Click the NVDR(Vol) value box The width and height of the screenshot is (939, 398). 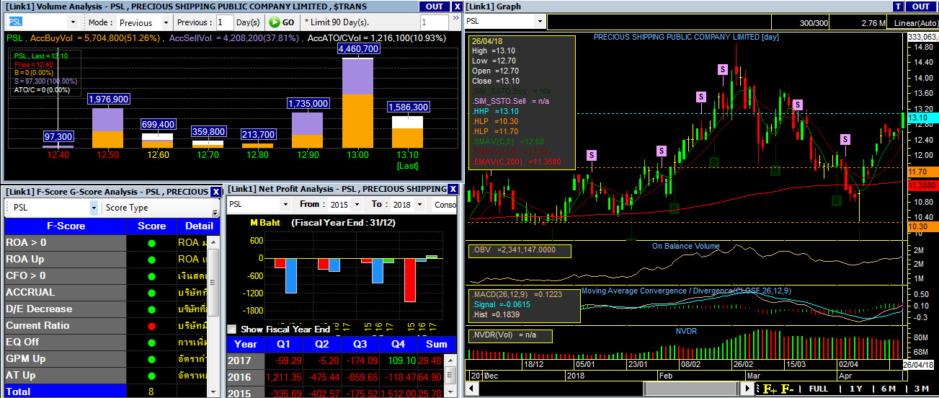[x=510, y=336]
